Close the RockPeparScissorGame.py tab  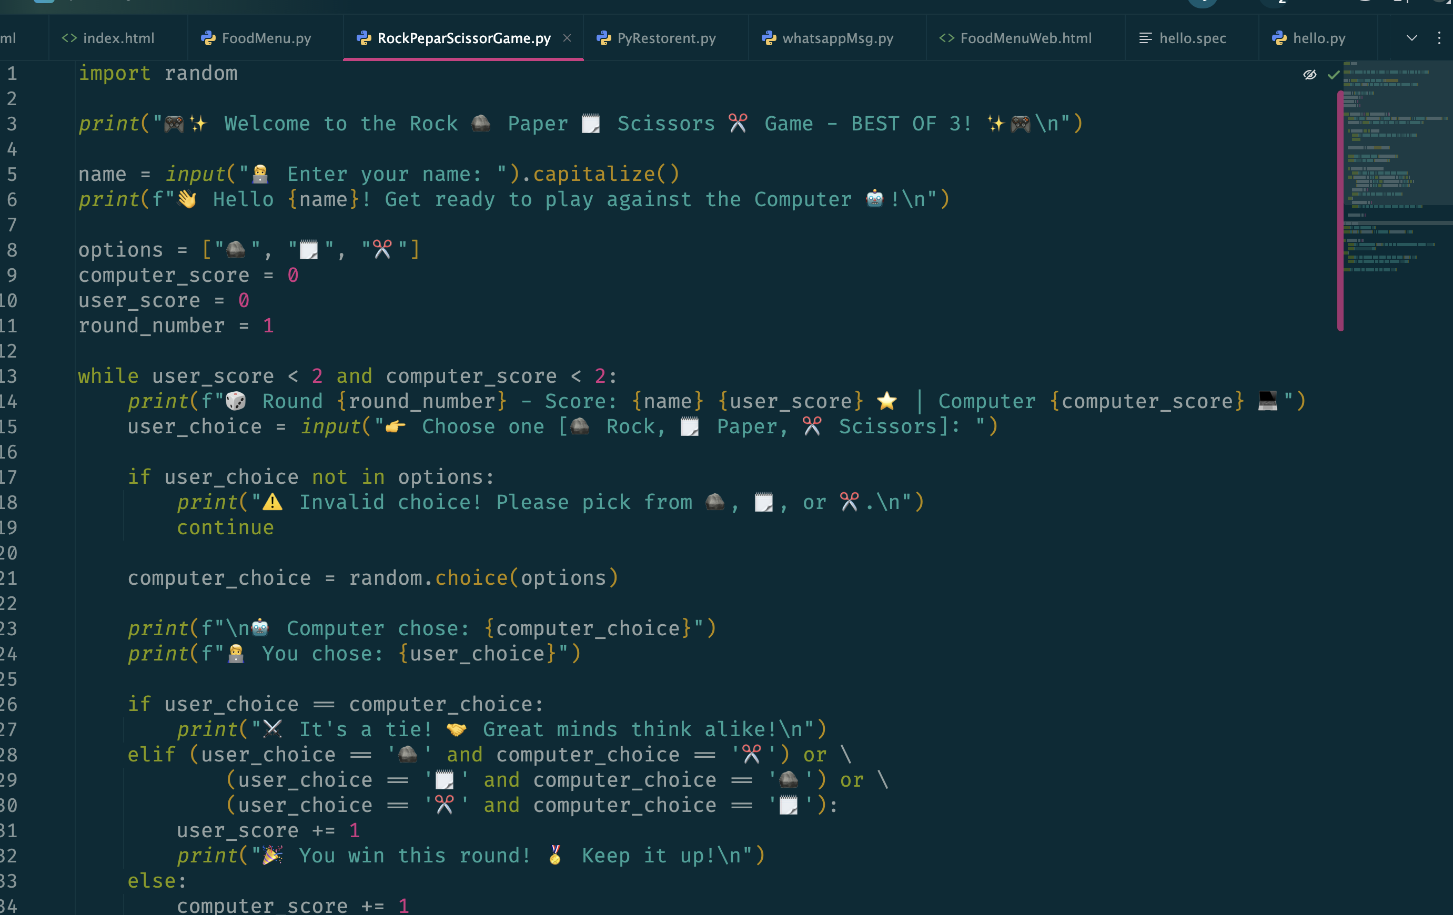567,38
